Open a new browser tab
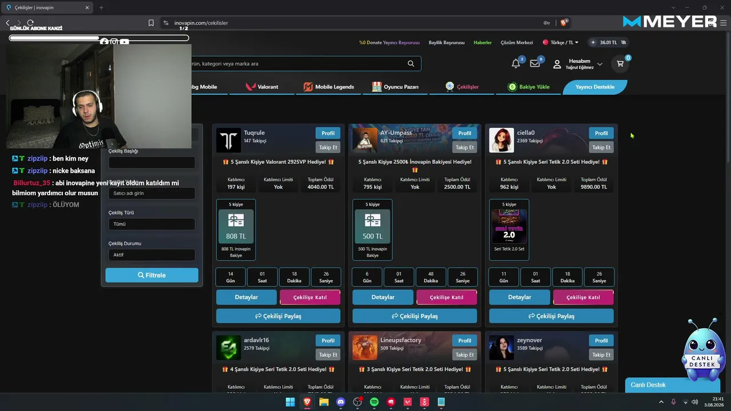 coord(101,7)
